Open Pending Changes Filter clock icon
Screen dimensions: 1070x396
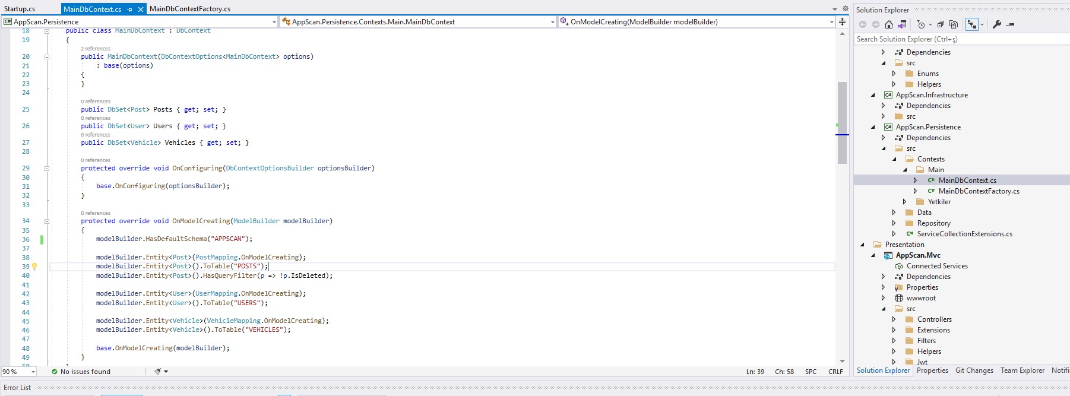[921, 24]
